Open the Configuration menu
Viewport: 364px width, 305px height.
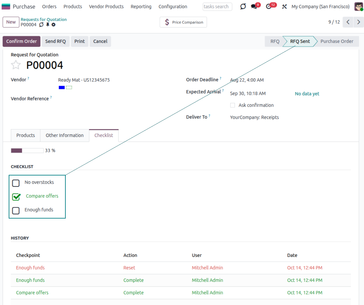pos(173,6)
